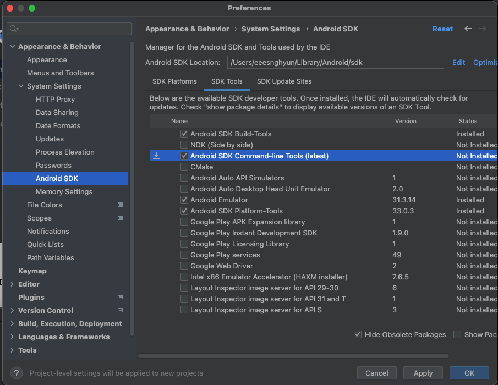Uncheck Android SDK Command-line Tools checkbox

[184, 156]
